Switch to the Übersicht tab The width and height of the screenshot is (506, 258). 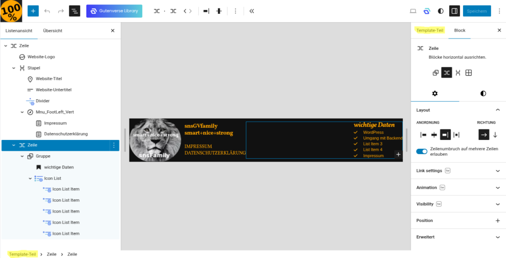tap(52, 31)
